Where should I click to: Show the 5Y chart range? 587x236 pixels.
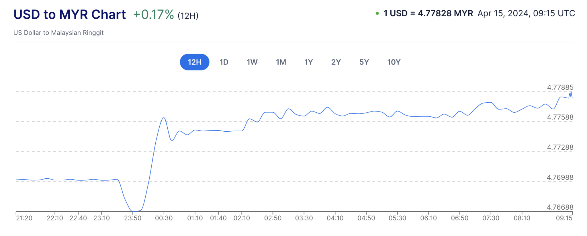(364, 62)
